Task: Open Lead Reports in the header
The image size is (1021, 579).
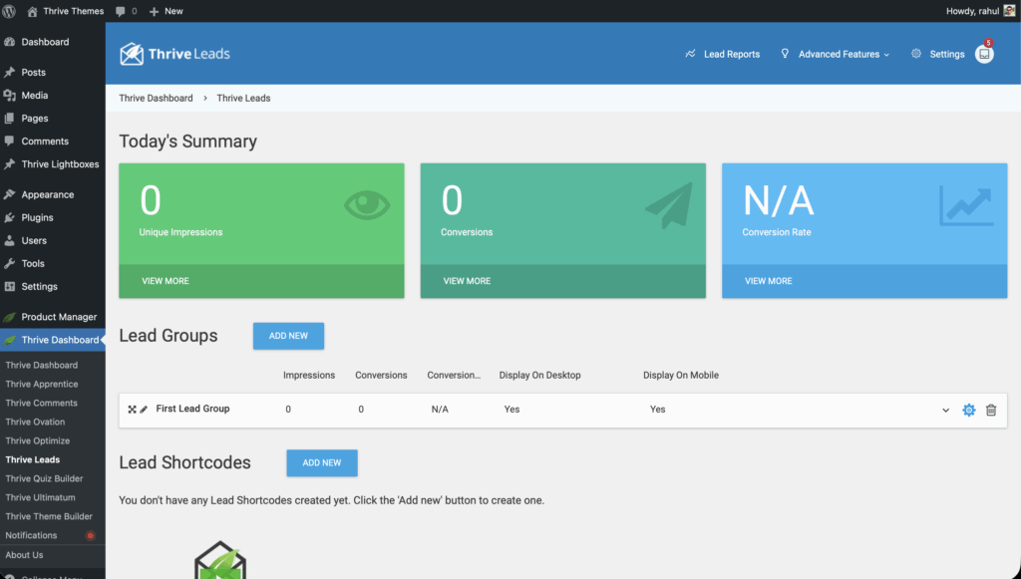Action: point(723,54)
